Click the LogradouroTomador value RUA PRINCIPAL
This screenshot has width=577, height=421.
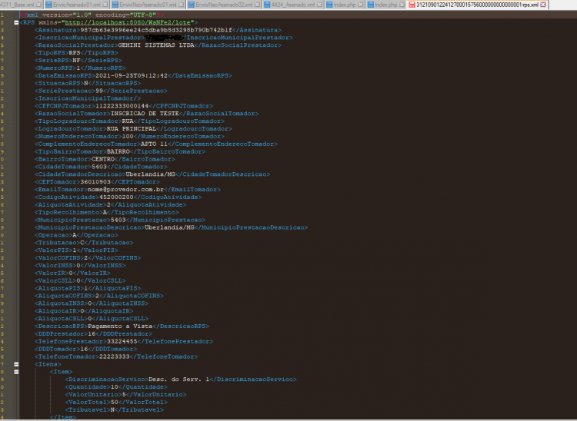pos(132,128)
